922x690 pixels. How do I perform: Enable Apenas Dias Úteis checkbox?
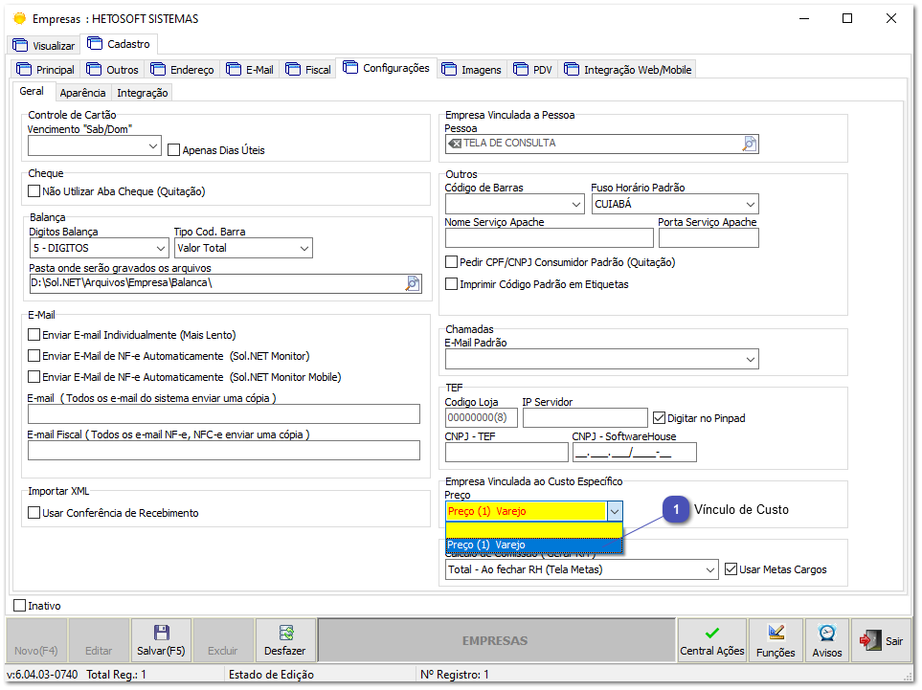click(174, 150)
